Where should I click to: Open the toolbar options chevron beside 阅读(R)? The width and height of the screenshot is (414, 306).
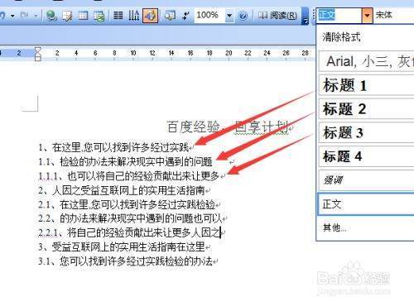tap(305, 16)
